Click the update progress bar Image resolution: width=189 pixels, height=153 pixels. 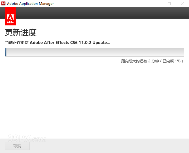coord(95,52)
